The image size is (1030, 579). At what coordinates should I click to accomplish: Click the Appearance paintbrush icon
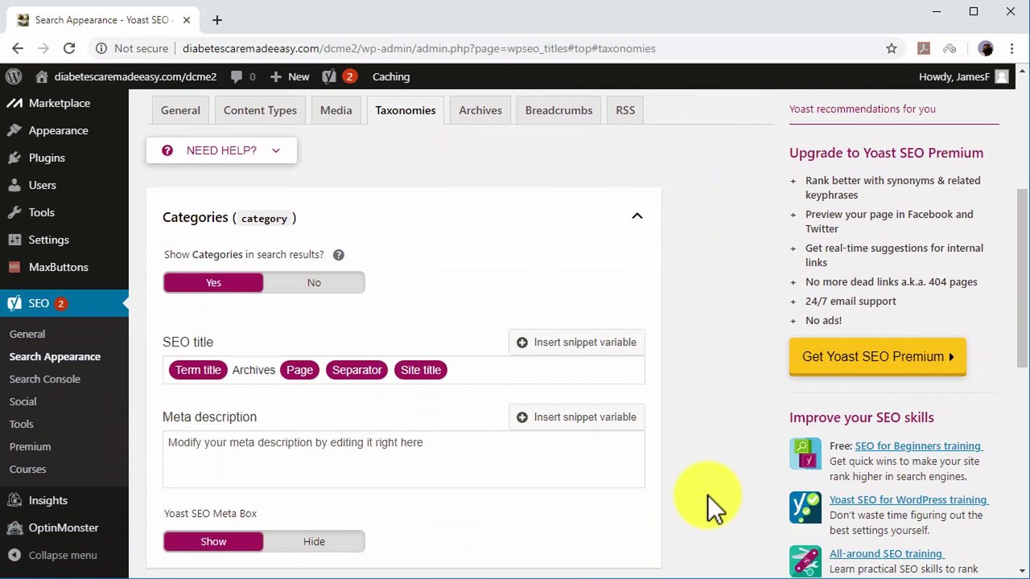click(14, 130)
